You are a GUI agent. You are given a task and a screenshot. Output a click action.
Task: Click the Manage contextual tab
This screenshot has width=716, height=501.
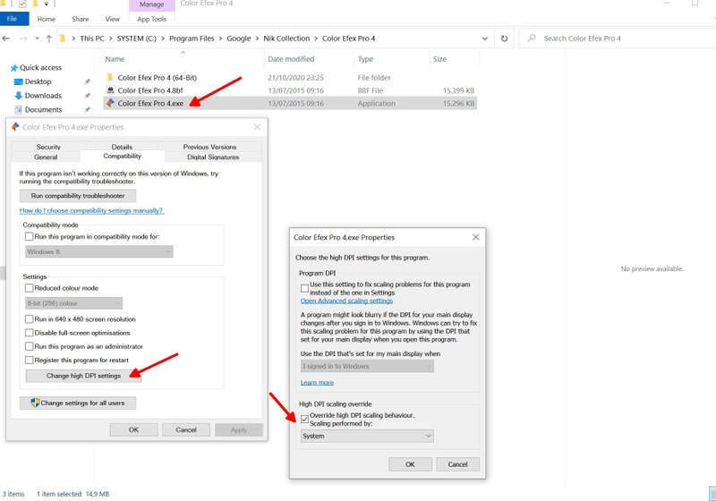point(151,4)
